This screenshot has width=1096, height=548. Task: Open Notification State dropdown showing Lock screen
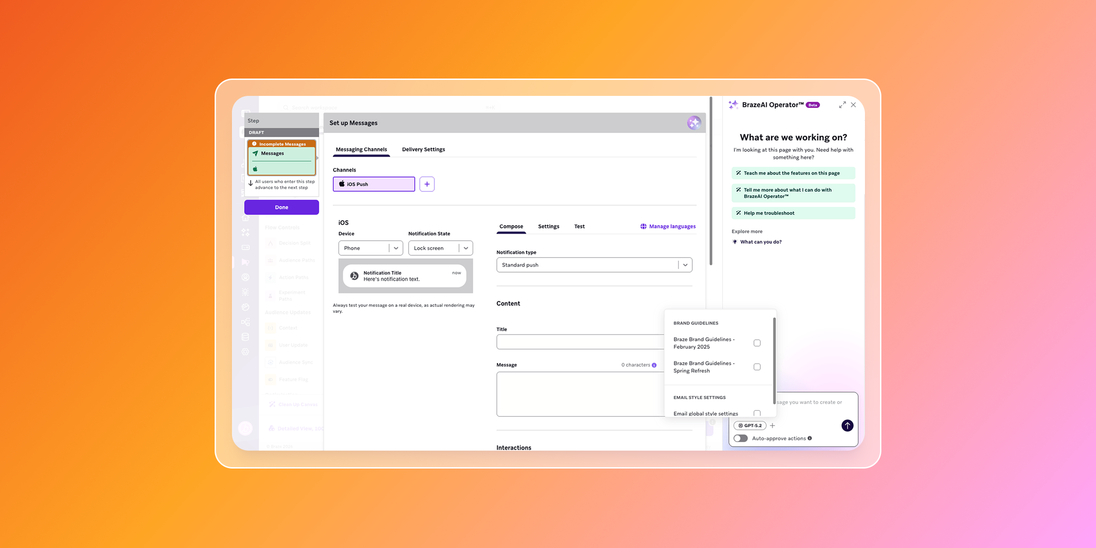[440, 248]
